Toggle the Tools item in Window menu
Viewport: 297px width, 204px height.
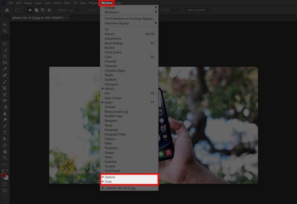109,182
